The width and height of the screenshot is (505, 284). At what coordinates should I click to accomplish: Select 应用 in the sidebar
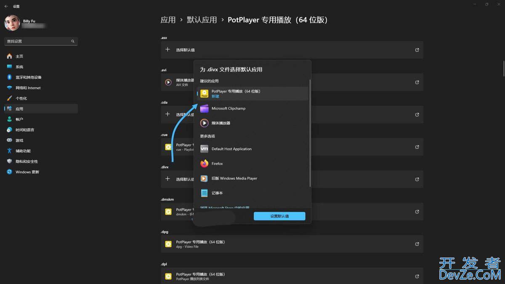pos(41,109)
